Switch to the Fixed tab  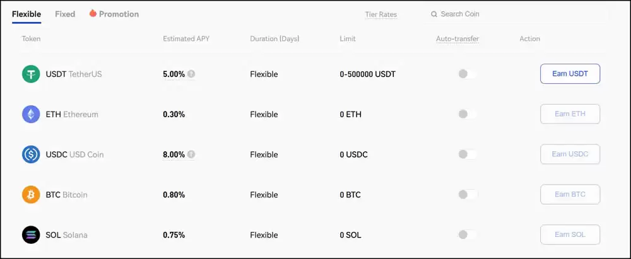pos(65,14)
